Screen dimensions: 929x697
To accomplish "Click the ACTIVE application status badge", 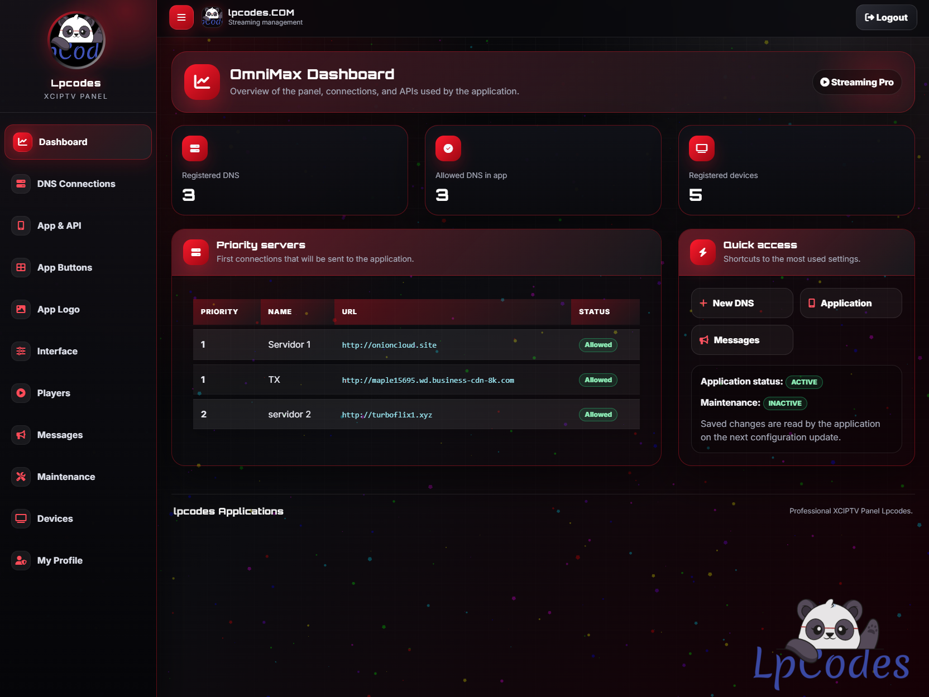I will click(804, 382).
